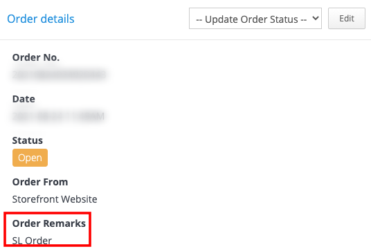Click the word Website in the order source
Screen dimensions: 371x249
coord(78,199)
